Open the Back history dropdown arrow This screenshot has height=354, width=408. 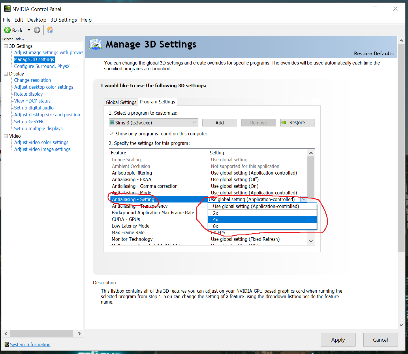point(29,30)
